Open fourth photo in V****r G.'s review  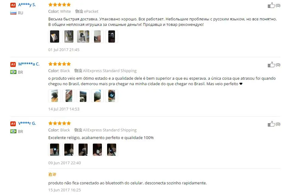click(x=97, y=150)
